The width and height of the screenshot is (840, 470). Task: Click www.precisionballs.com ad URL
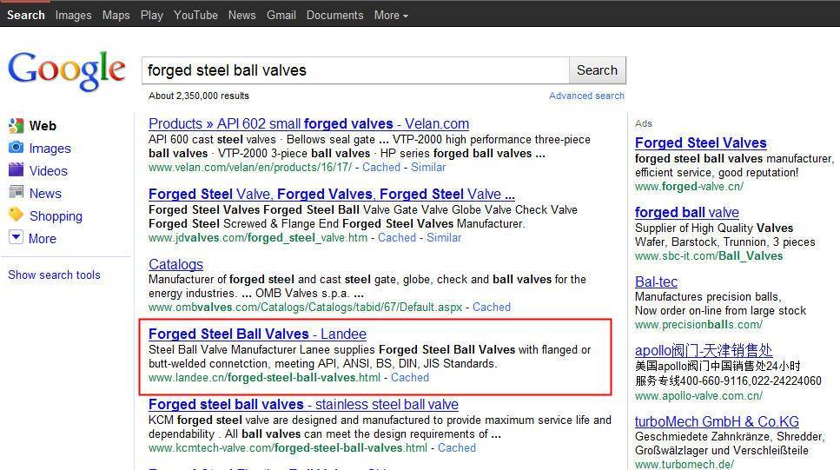point(698,325)
